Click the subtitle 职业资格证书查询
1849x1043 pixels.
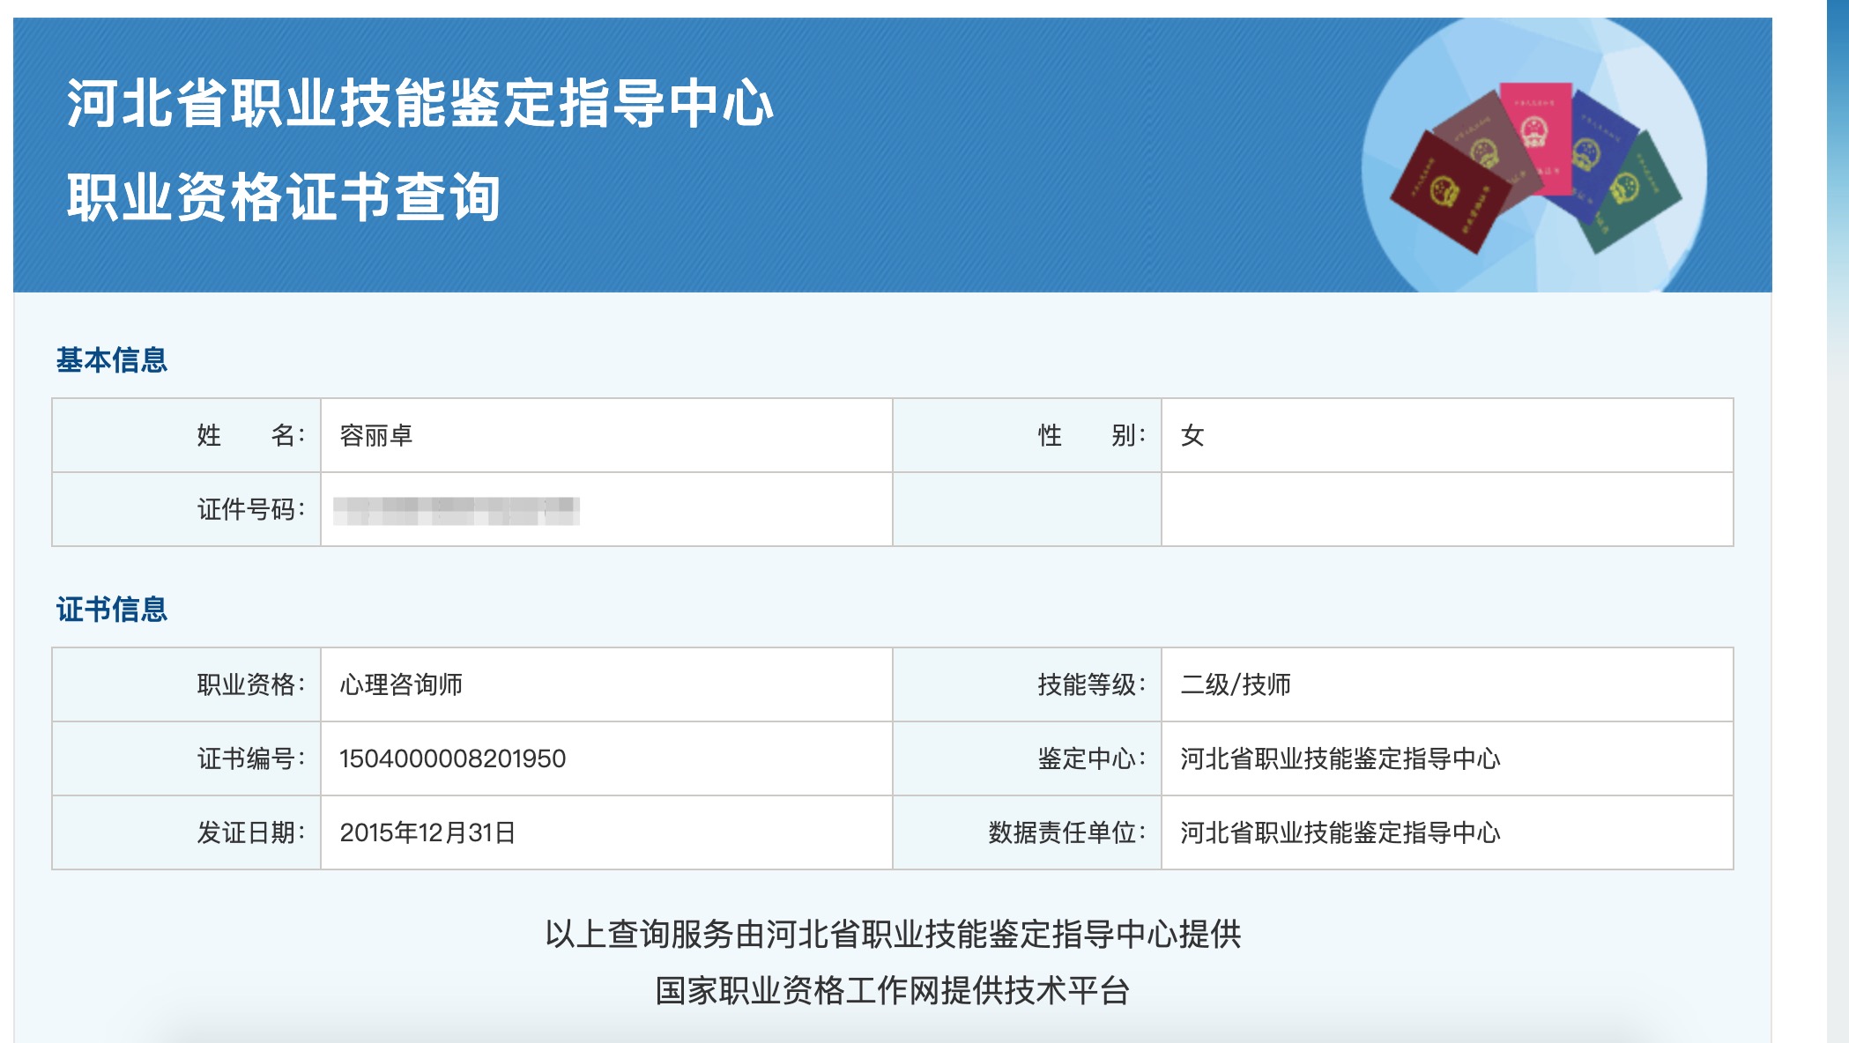[284, 196]
